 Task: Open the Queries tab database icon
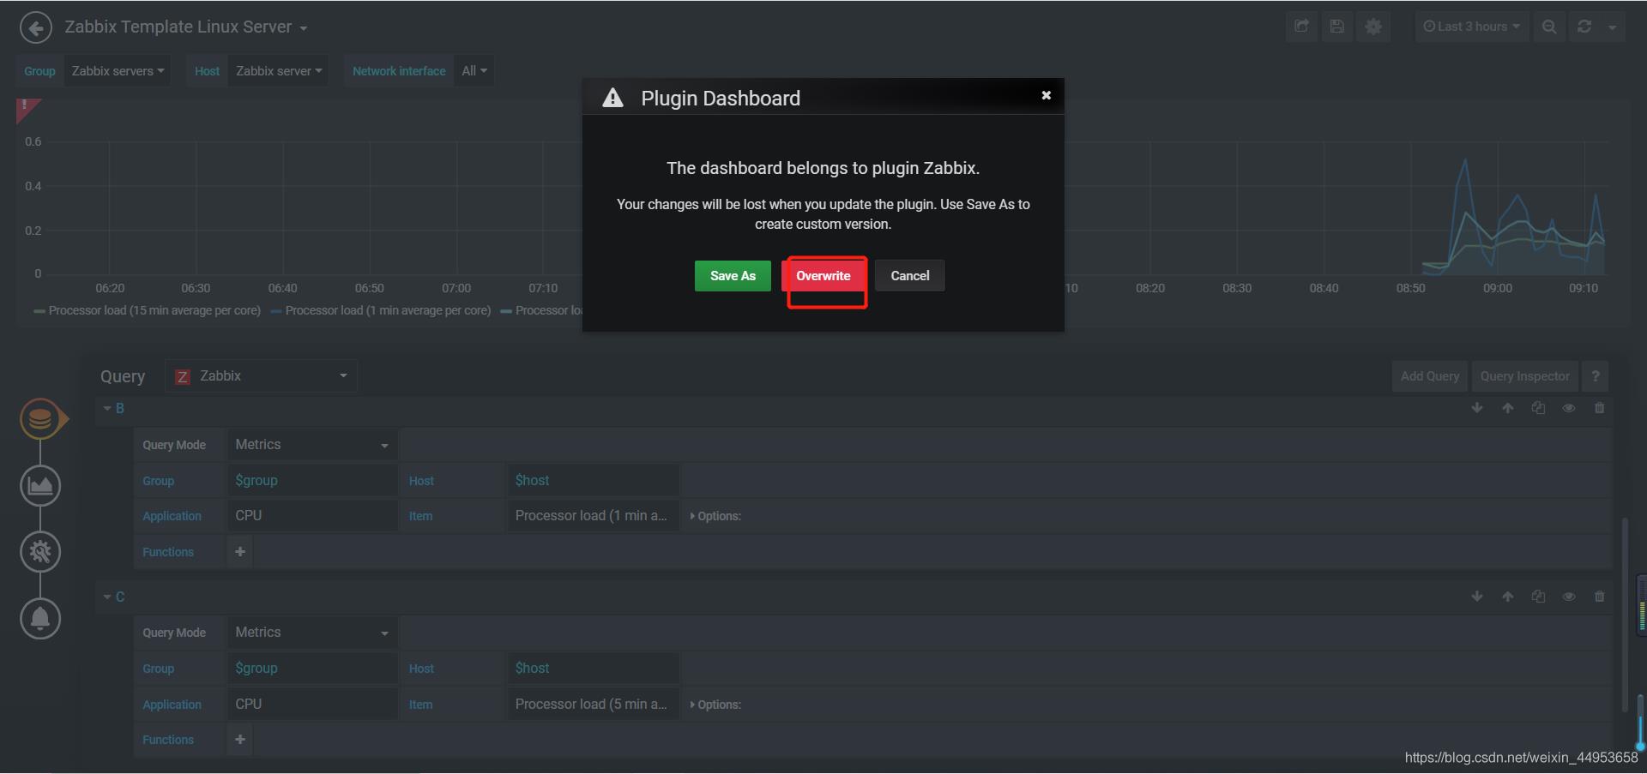(x=40, y=419)
